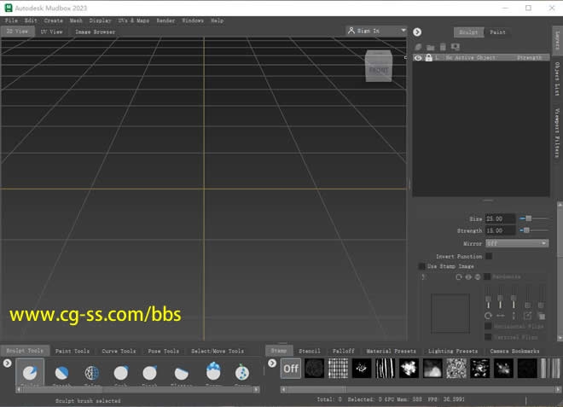The height and width of the screenshot is (407, 563).
Task: Enable the Invert Function checkbox
Action: [x=489, y=256]
